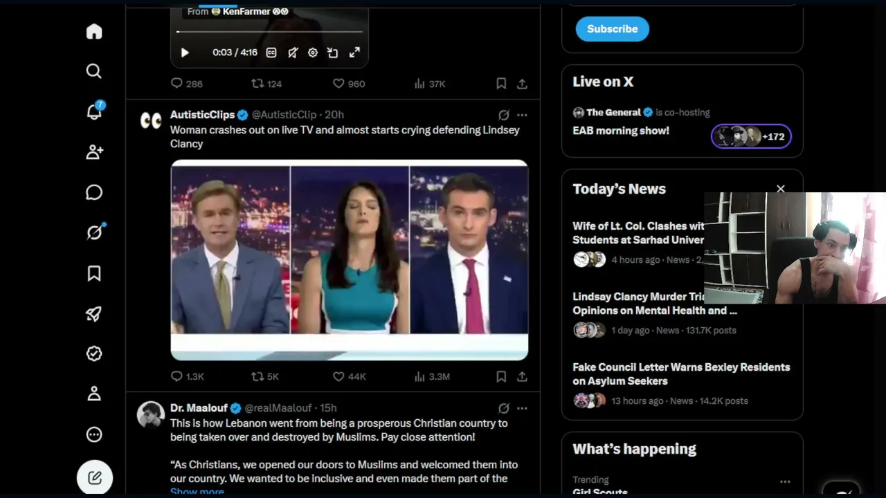The image size is (886, 498).
Task: Ask Grok about the AutisticClips post
Action: coord(504,115)
